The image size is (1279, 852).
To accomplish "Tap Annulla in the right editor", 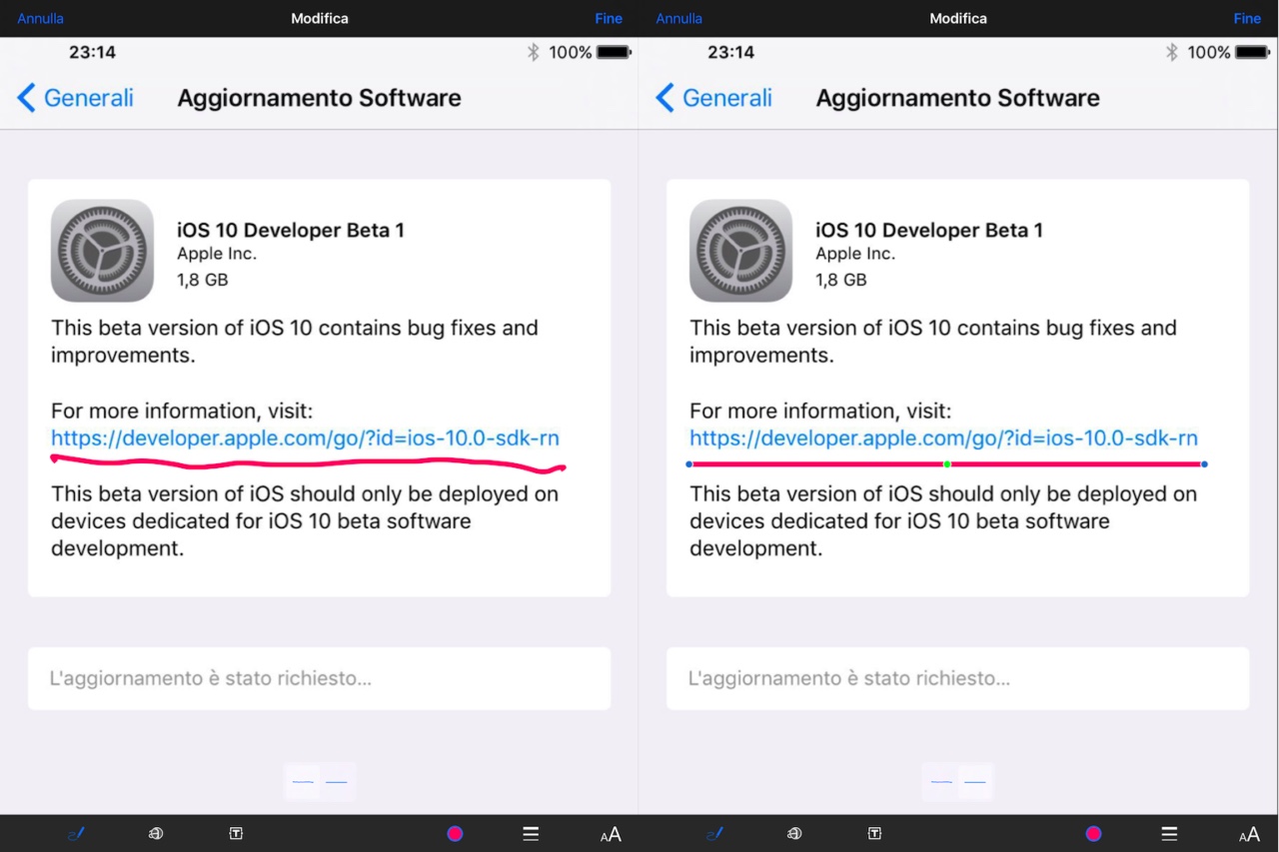I will tap(678, 18).
